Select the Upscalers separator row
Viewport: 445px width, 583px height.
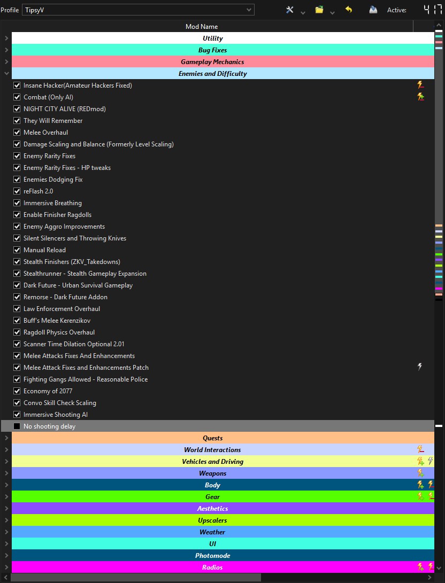(223, 520)
